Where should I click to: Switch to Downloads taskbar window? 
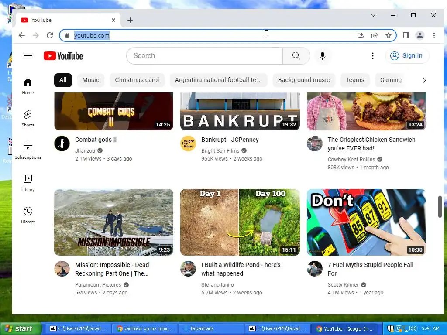click(x=212, y=328)
